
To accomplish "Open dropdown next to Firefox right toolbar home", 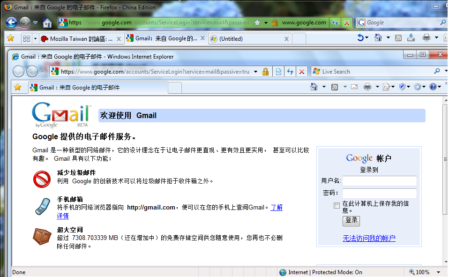I will click(x=388, y=37).
